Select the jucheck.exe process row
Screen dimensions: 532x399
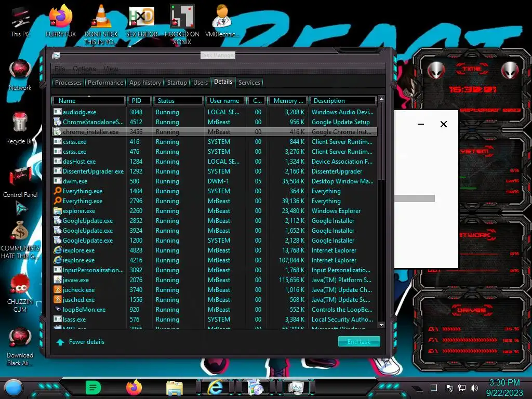[215, 290]
